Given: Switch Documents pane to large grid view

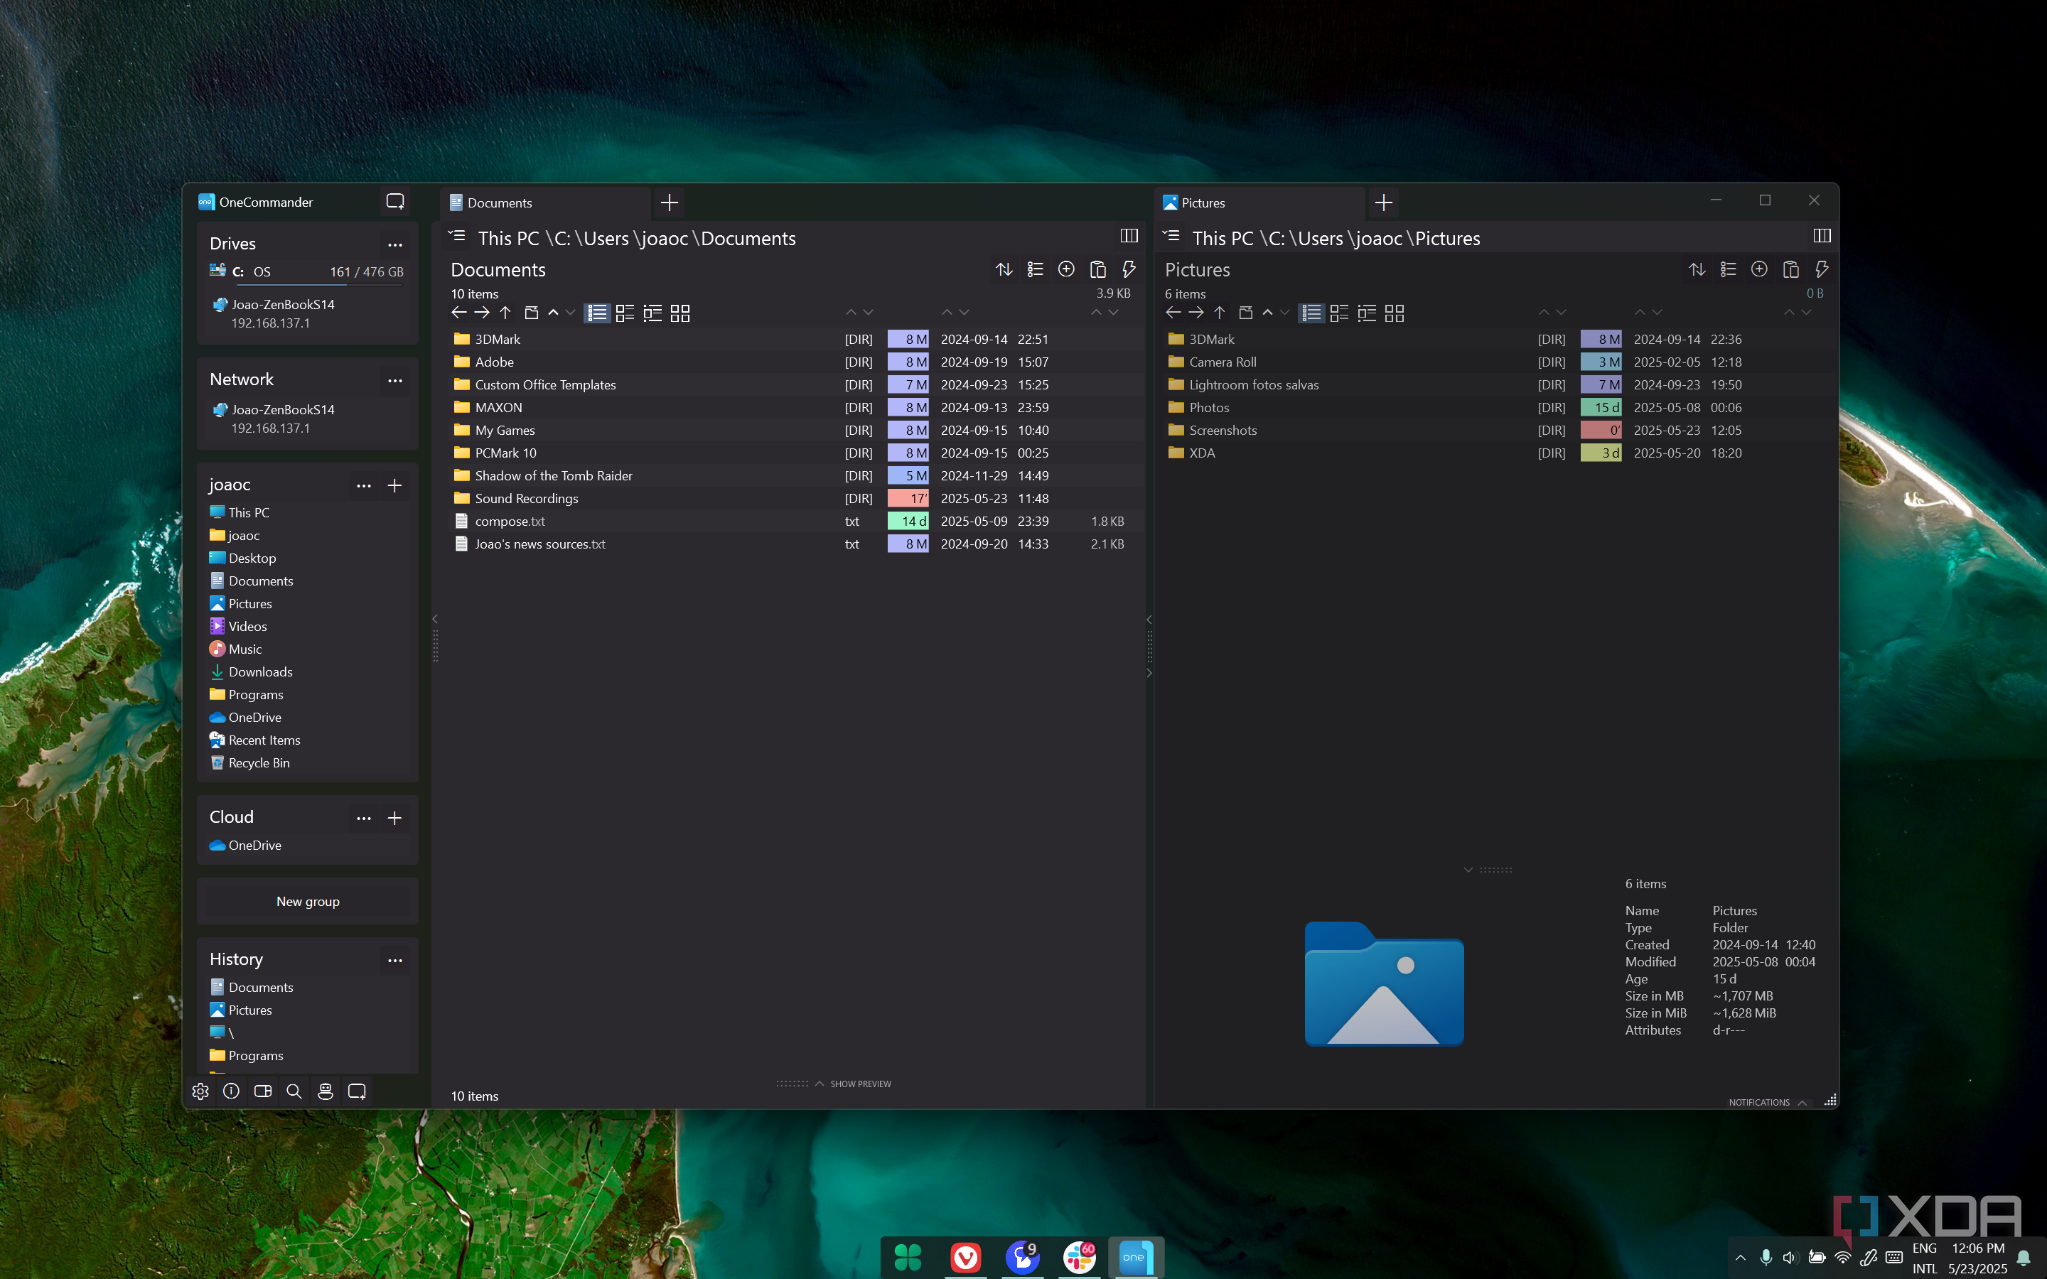Looking at the screenshot, I should (x=680, y=313).
